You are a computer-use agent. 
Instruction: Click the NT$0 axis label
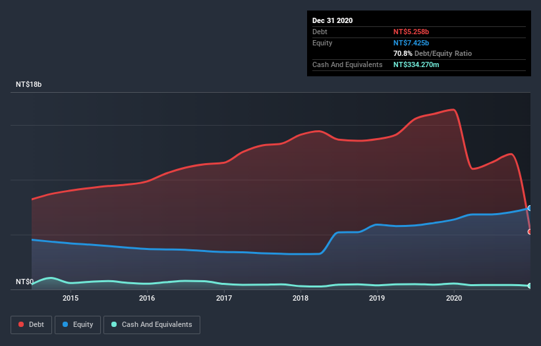(25, 282)
